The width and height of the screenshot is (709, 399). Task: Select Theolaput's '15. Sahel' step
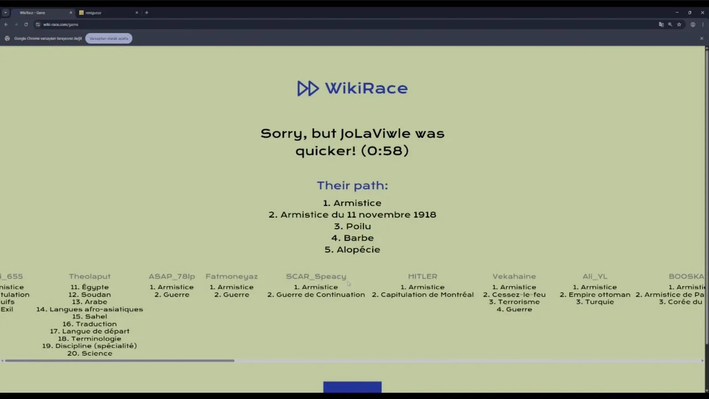click(x=90, y=316)
